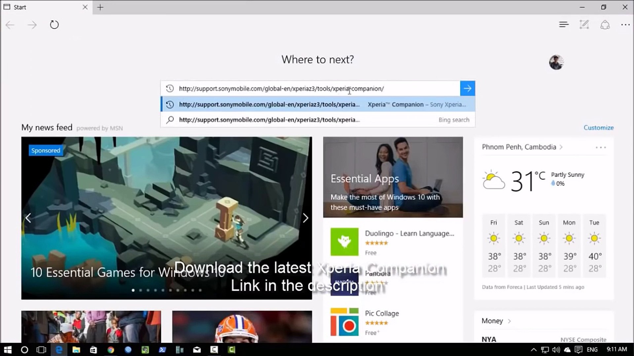Image resolution: width=634 pixels, height=356 pixels.
Task: Advance carousel with the next arrow
Action: click(305, 218)
